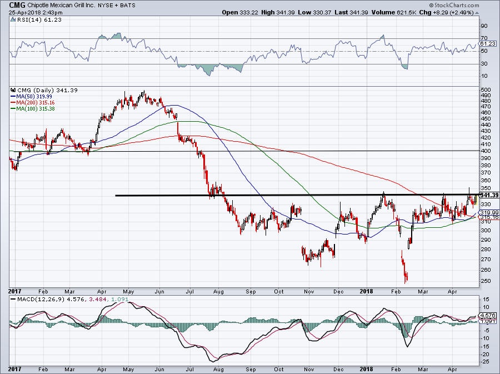Click the Aug label under the price chart
This screenshot has height=374, width=500.
(218, 291)
